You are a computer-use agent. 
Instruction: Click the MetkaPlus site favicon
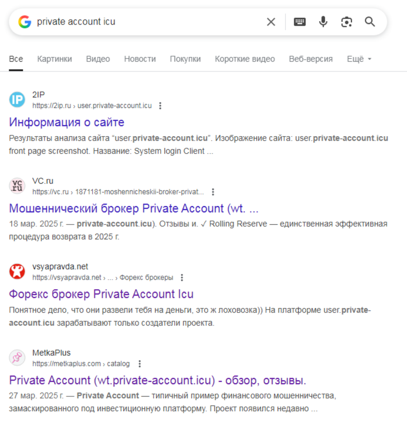click(x=18, y=358)
